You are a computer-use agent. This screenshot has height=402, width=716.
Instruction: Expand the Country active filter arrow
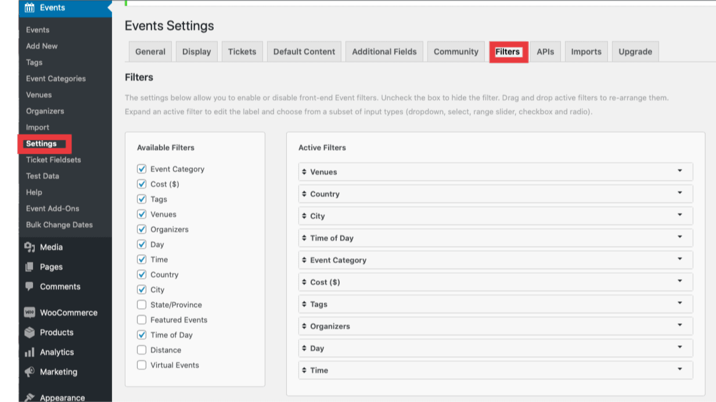pyautogui.click(x=680, y=193)
